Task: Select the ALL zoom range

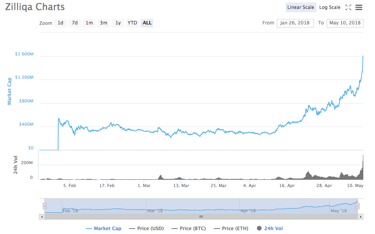Action: 147,23
